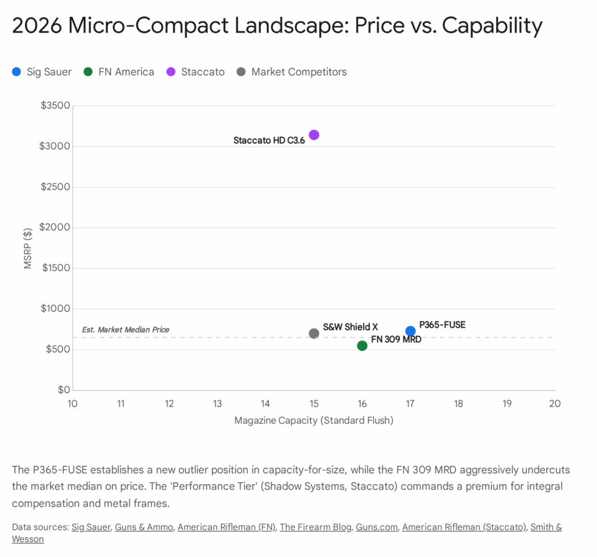Click the gray S&W Shield X data point

(x=314, y=334)
